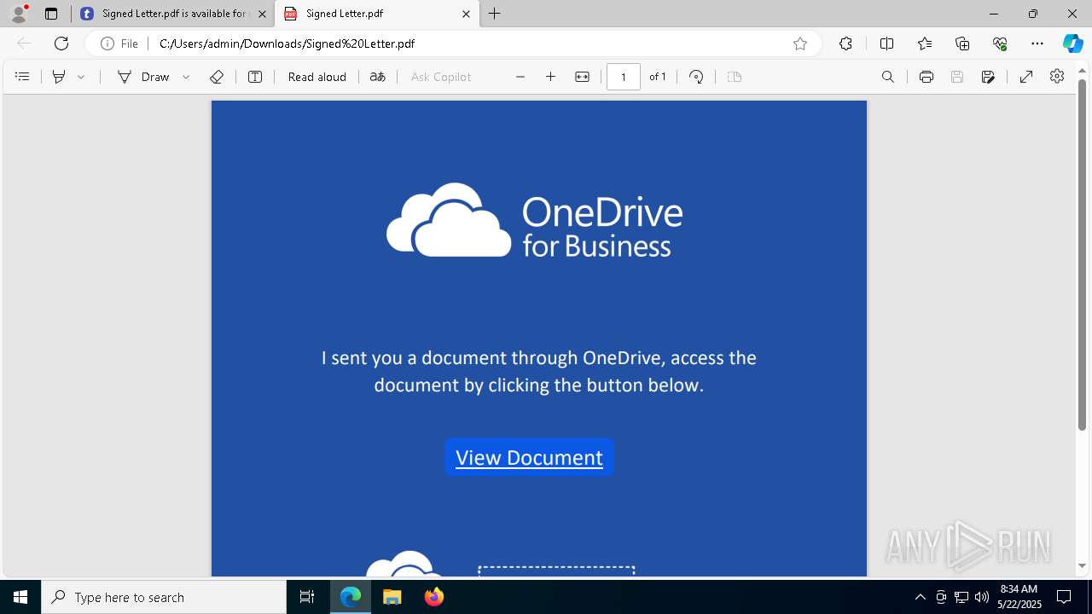Start Read aloud

(x=317, y=77)
